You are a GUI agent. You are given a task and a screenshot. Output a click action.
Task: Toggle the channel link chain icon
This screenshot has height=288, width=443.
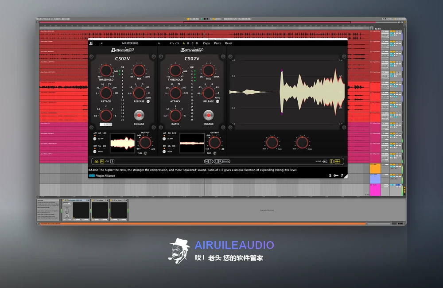coord(107,161)
